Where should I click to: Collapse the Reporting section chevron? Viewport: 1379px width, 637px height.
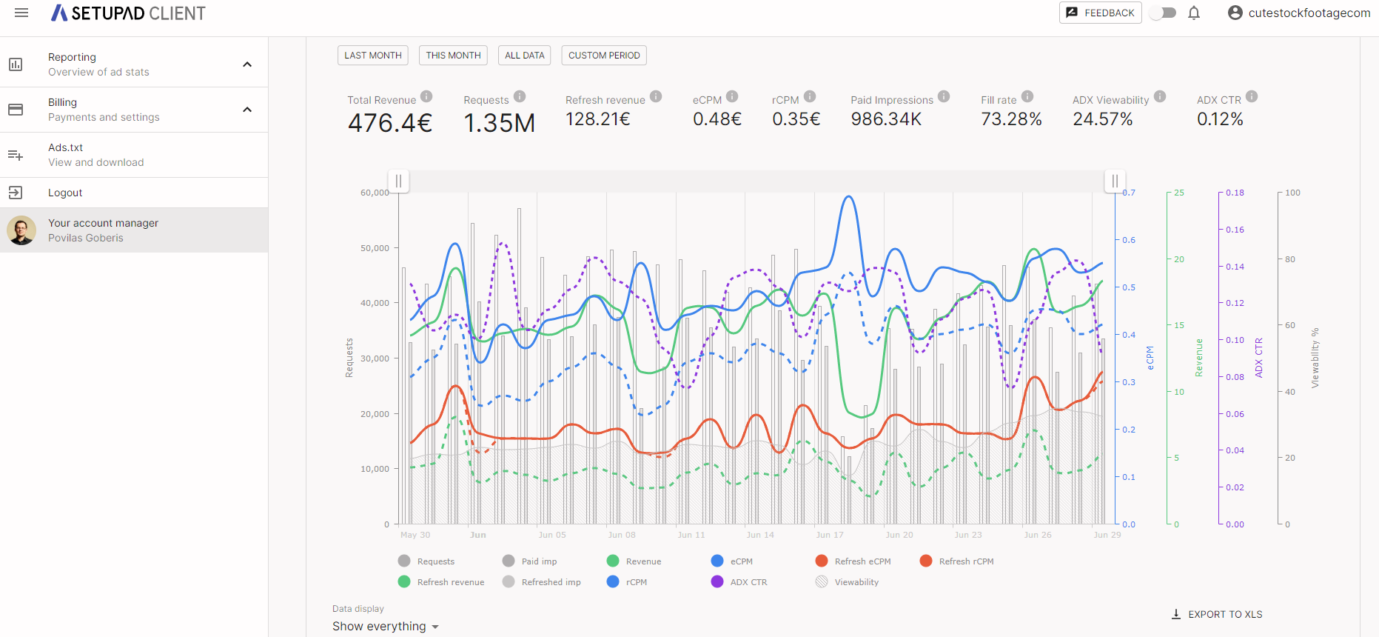247,64
